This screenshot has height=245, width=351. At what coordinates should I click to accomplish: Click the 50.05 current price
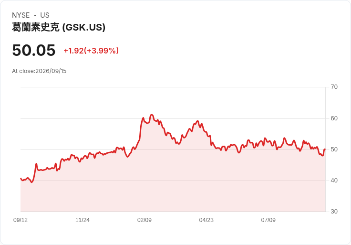34,50
